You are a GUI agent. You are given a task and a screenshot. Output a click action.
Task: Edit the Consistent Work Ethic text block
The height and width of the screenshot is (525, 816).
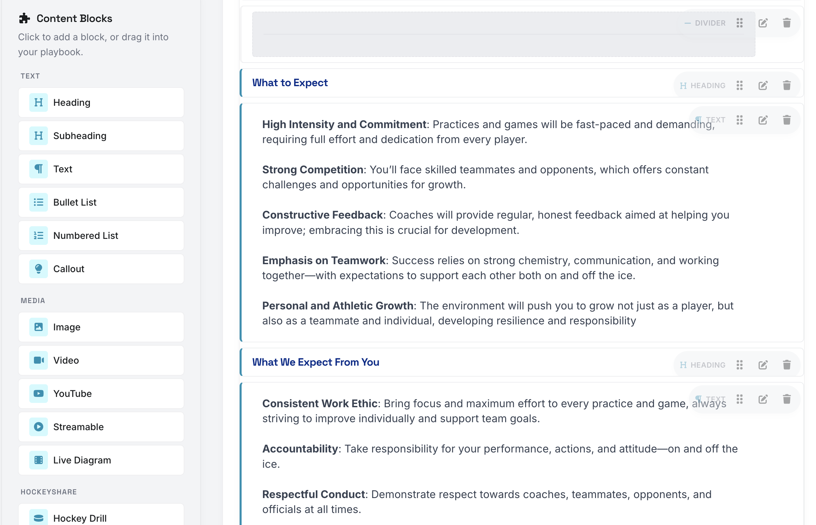pos(762,399)
